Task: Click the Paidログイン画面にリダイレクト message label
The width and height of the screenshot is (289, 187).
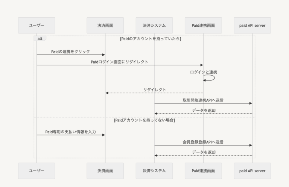Action: (120, 62)
